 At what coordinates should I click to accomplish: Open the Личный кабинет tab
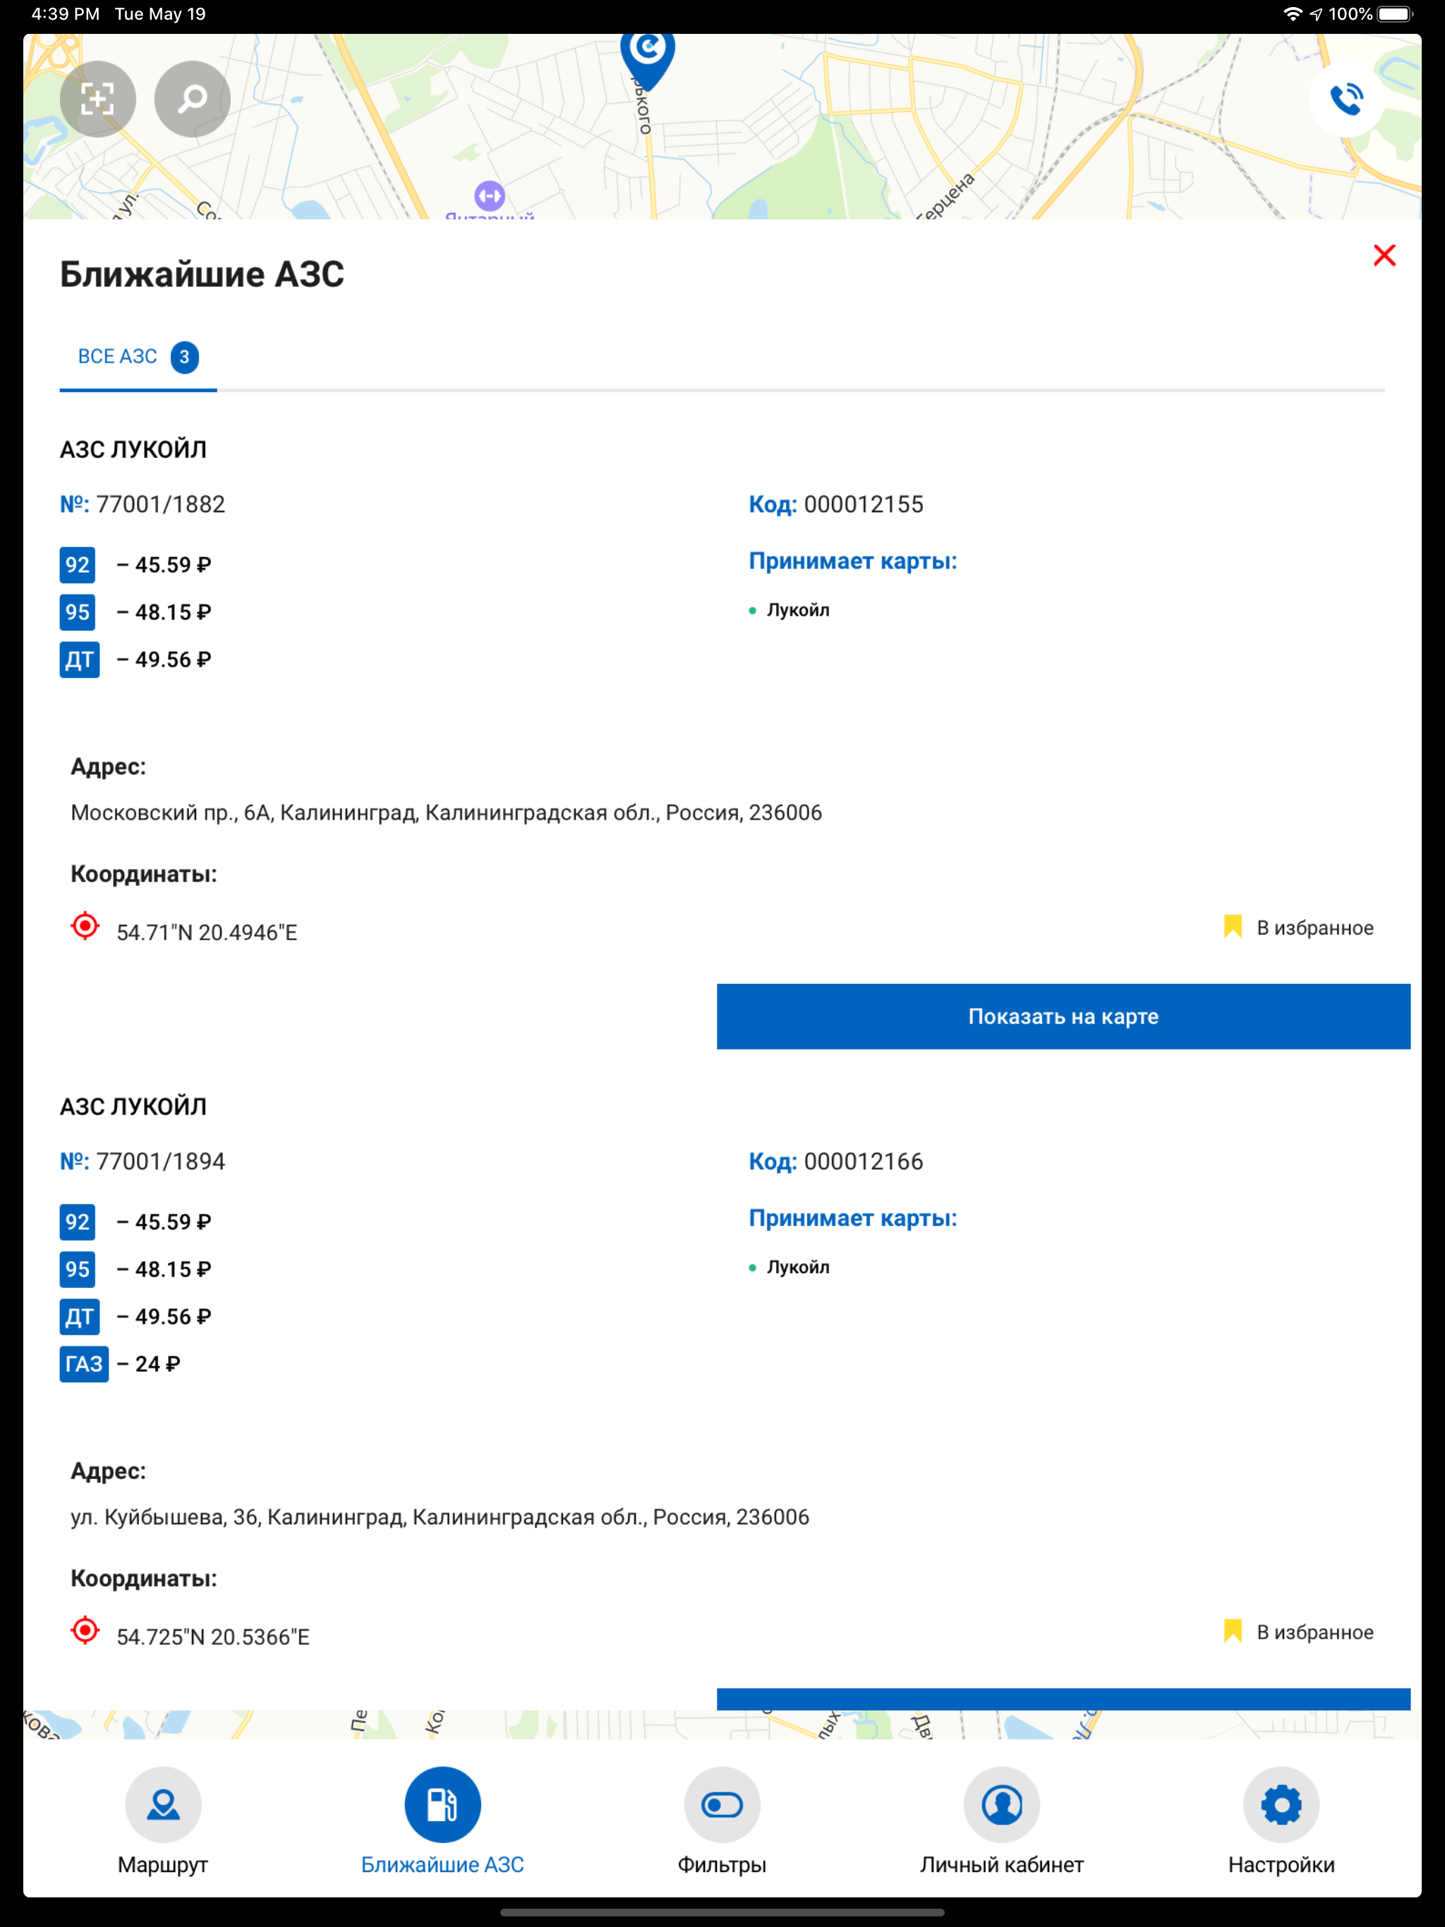click(1003, 1822)
